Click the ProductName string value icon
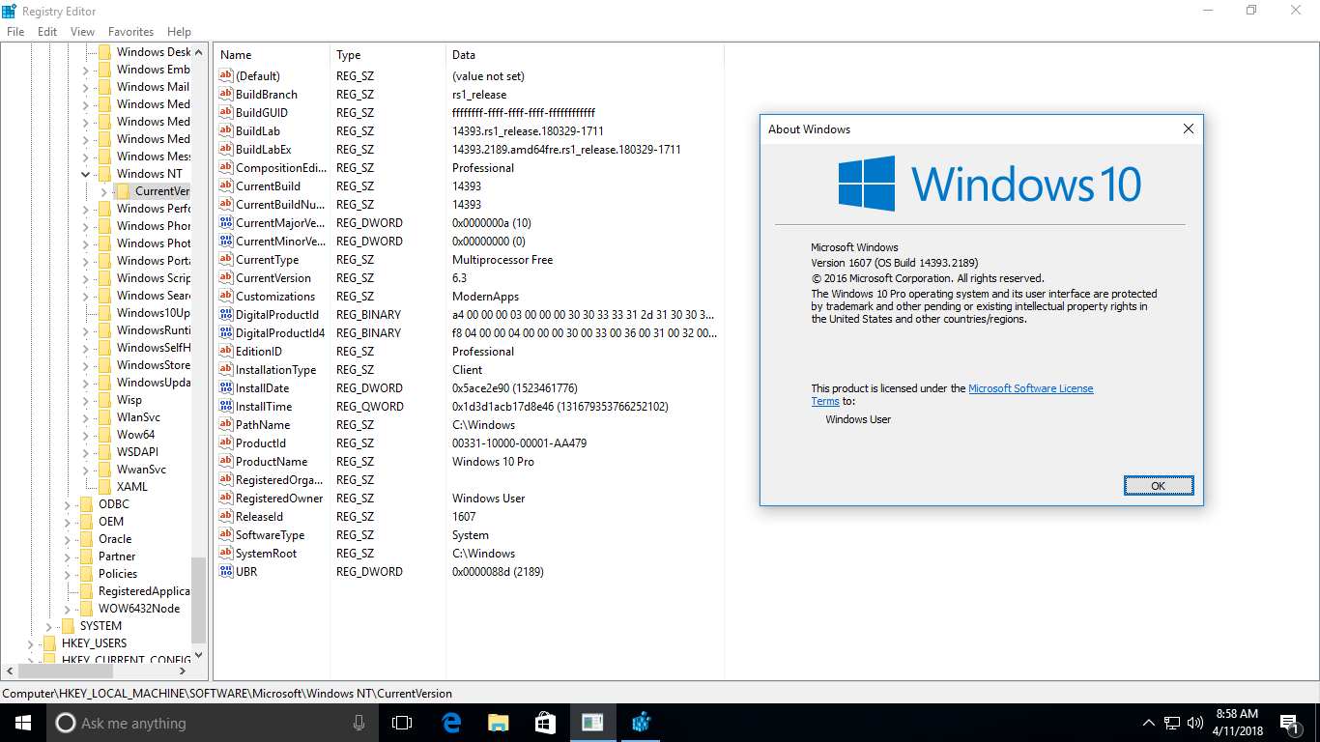This screenshot has height=742, width=1320. [x=227, y=462]
